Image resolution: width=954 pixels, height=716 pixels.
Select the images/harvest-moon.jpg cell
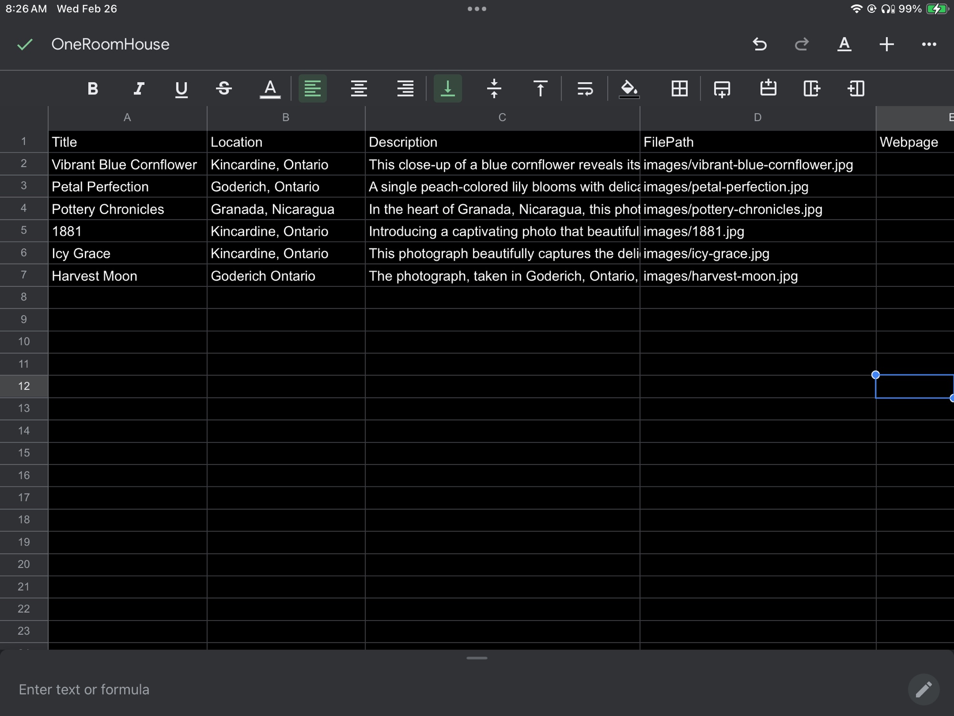(757, 276)
